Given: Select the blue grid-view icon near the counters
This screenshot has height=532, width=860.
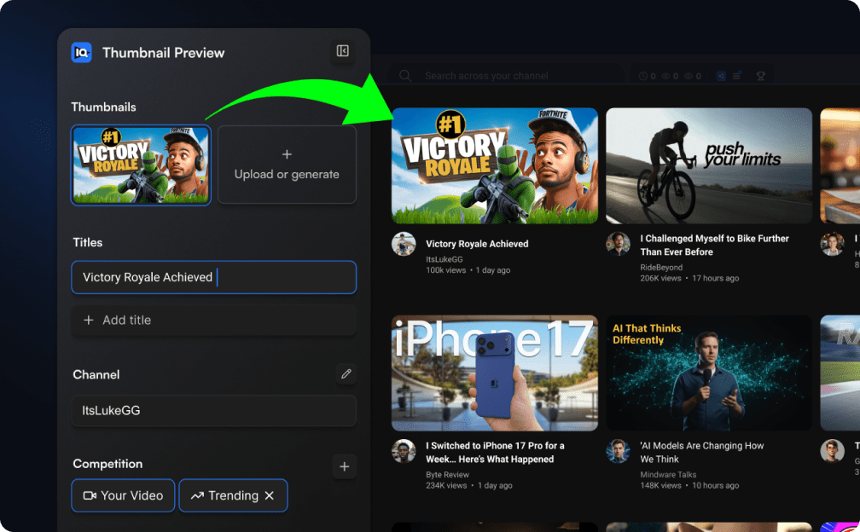Looking at the screenshot, I should tap(721, 75).
